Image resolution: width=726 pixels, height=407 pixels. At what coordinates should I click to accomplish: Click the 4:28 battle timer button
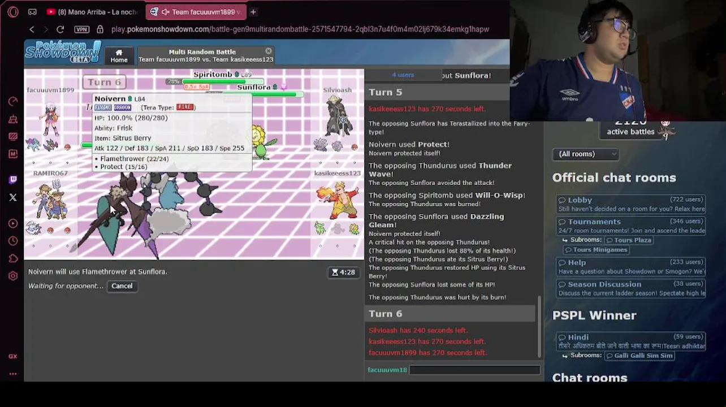[x=344, y=272]
